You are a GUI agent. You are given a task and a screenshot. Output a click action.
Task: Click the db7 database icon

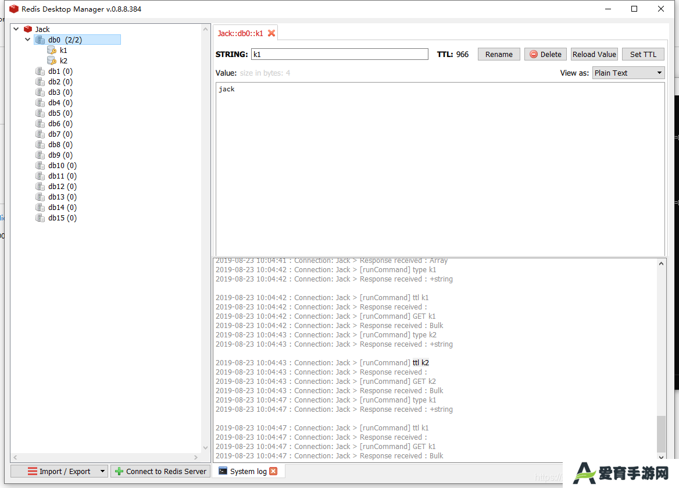coord(40,134)
